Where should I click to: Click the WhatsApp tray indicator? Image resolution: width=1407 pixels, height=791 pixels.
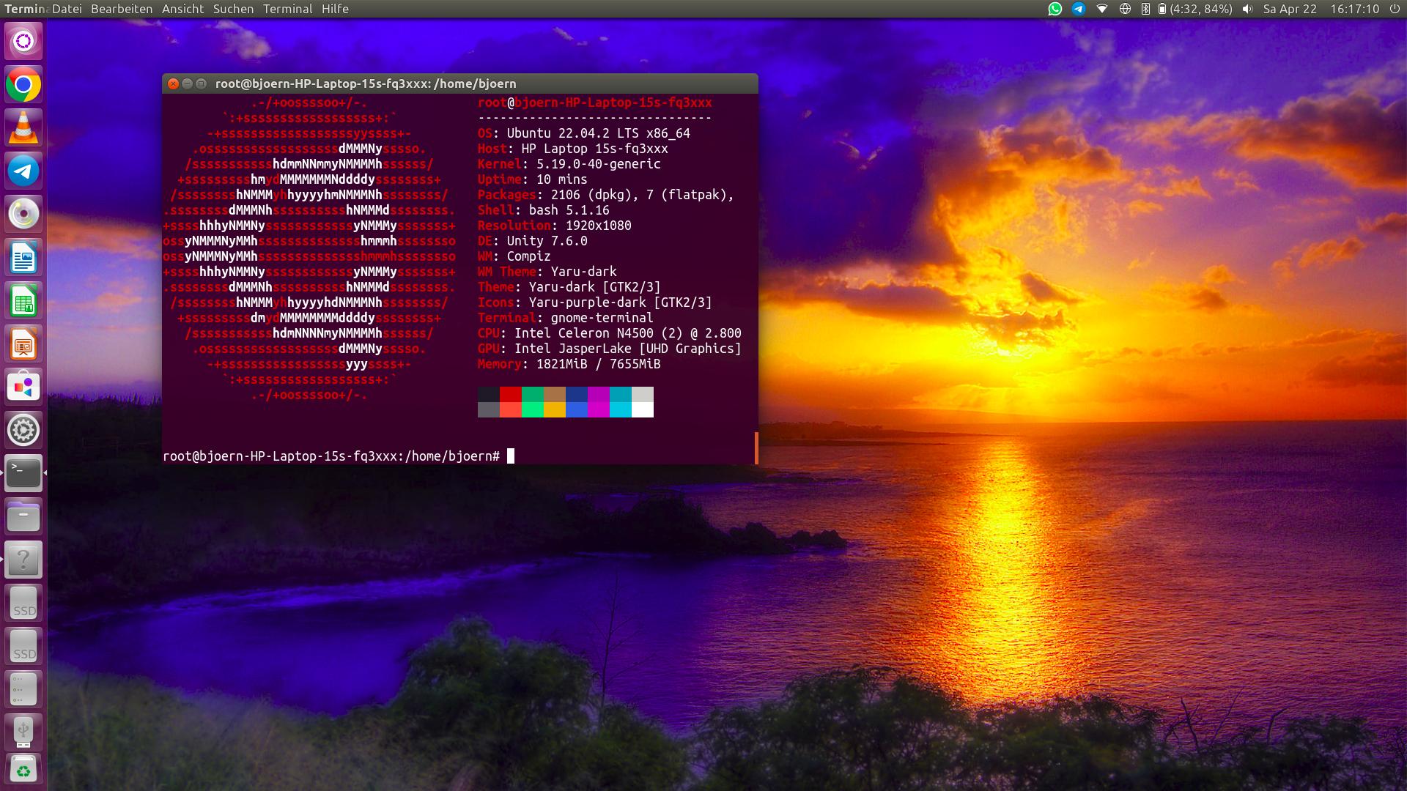point(1055,9)
